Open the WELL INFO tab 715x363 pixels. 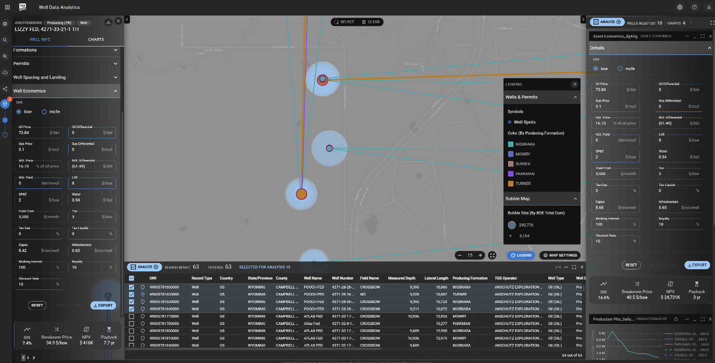click(40, 39)
